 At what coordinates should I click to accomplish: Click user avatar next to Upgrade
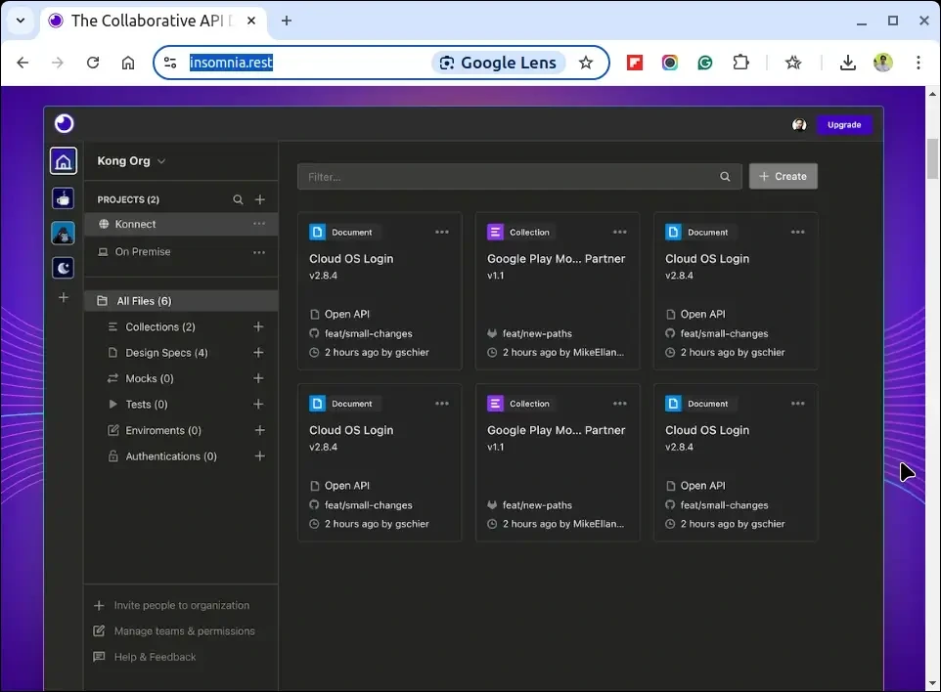(x=799, y=125)
